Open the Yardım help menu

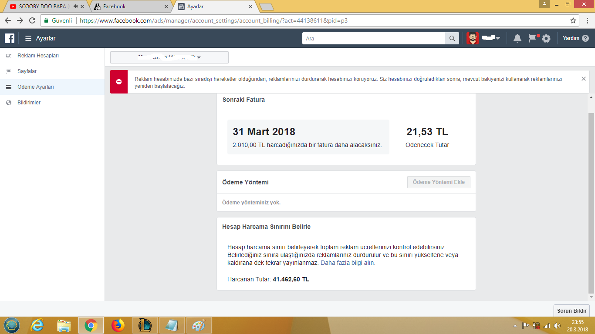pos(575,38)
